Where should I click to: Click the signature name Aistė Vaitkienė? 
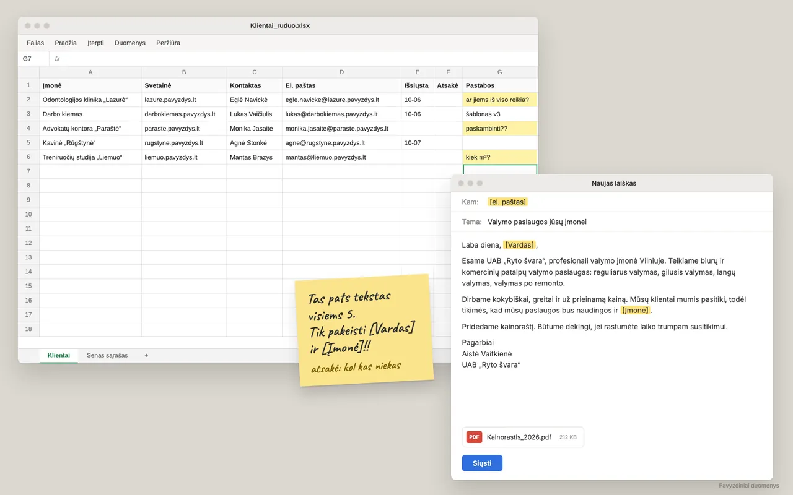(x=487, y=354)
